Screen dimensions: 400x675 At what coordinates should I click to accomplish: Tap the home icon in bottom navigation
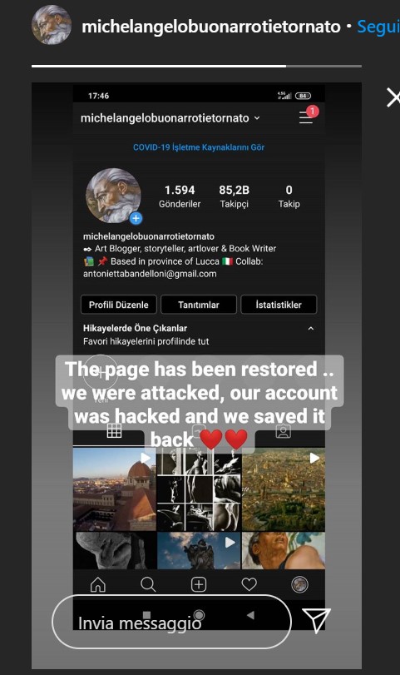(x=97, y=584)
